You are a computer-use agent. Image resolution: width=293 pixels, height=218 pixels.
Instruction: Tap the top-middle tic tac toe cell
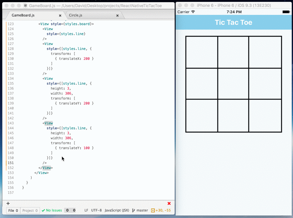click(x=233, y=52)
